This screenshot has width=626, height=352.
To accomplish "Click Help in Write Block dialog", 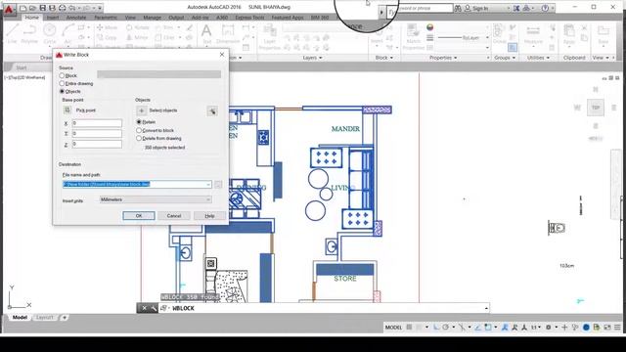I will click(209, 215).
